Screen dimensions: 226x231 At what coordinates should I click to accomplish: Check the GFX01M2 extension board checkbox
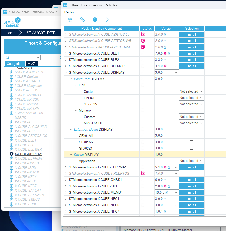(x=192, y=142)
